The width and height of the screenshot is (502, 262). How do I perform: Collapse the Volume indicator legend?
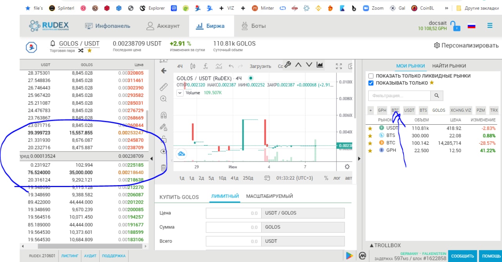point(180,93)
